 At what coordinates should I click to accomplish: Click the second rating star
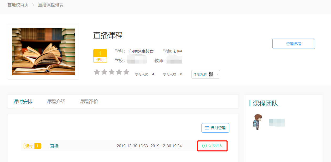[x=104, y=72]
